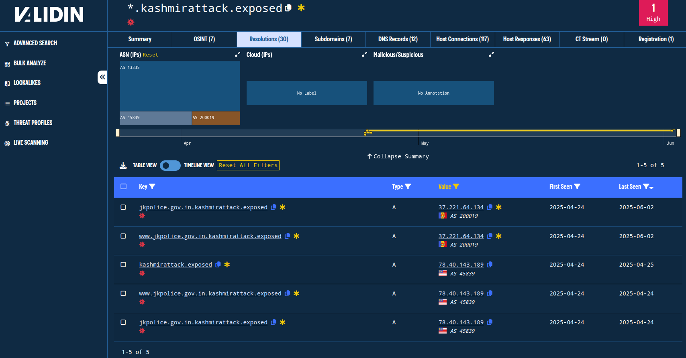Expand the Cloud (IPs) chart
This screenshot has width=686, height=358.
(364, 55)
